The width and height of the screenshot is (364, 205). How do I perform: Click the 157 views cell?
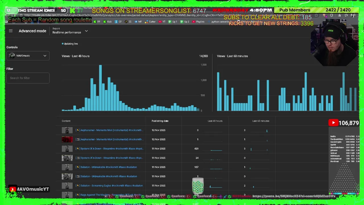(196, 167)
